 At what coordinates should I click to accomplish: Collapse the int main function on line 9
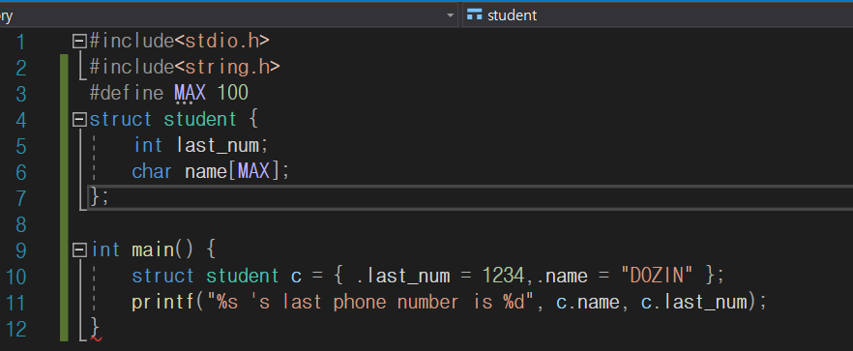(79, 250)
